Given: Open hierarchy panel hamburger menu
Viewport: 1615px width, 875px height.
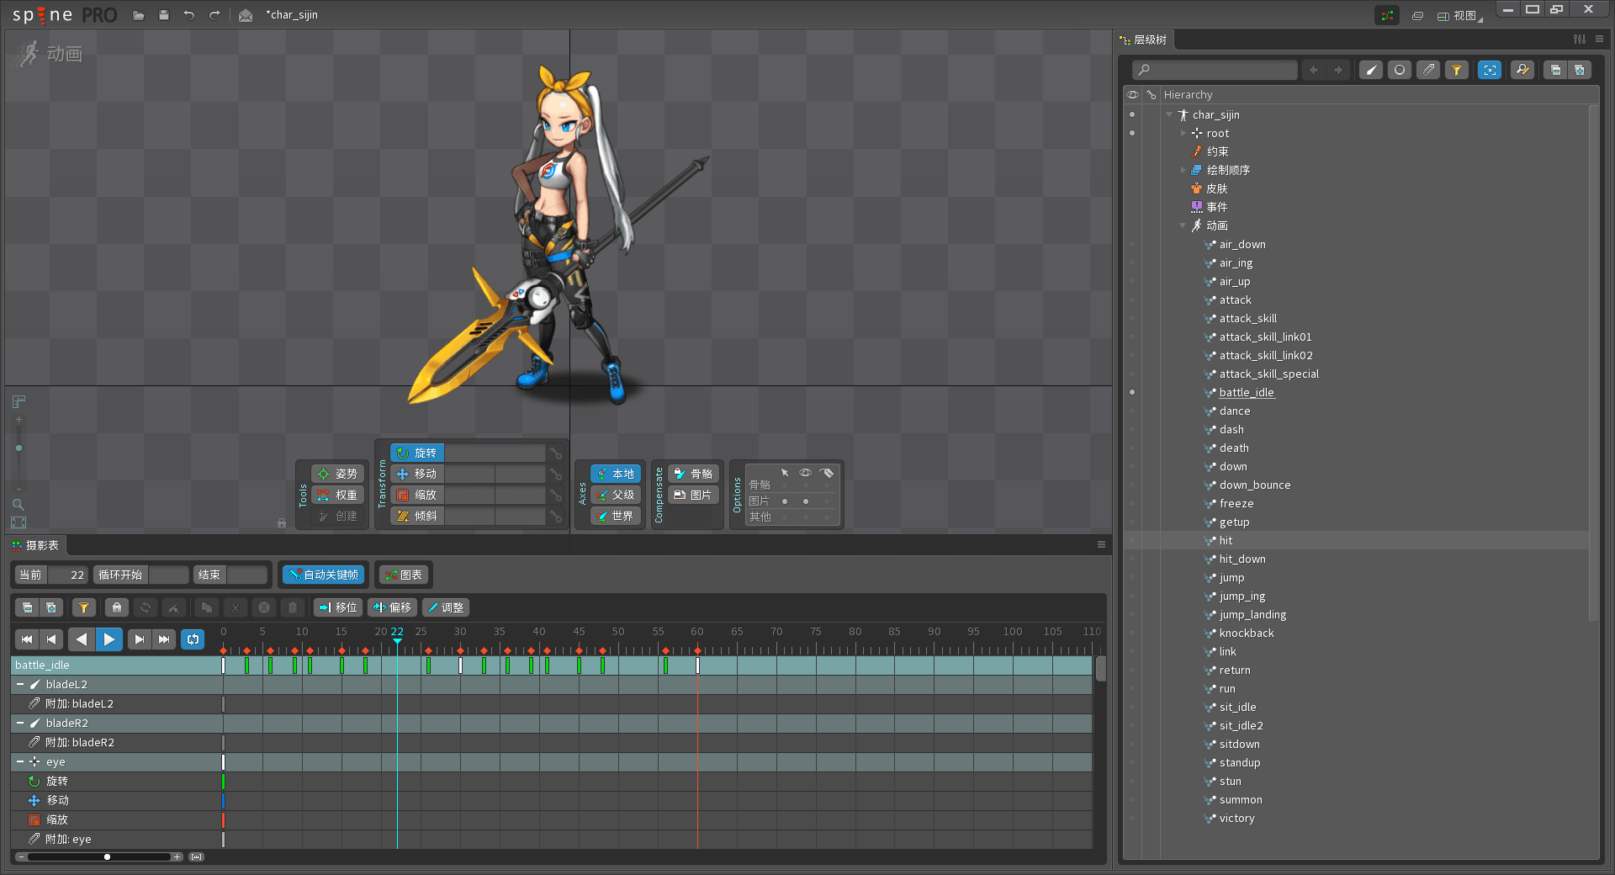Looking at the screenshot, I should point(1599,40).
